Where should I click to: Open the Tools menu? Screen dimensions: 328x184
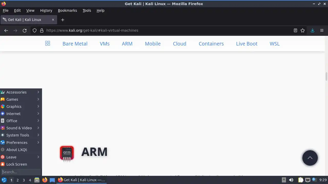[x=87, y=10]
